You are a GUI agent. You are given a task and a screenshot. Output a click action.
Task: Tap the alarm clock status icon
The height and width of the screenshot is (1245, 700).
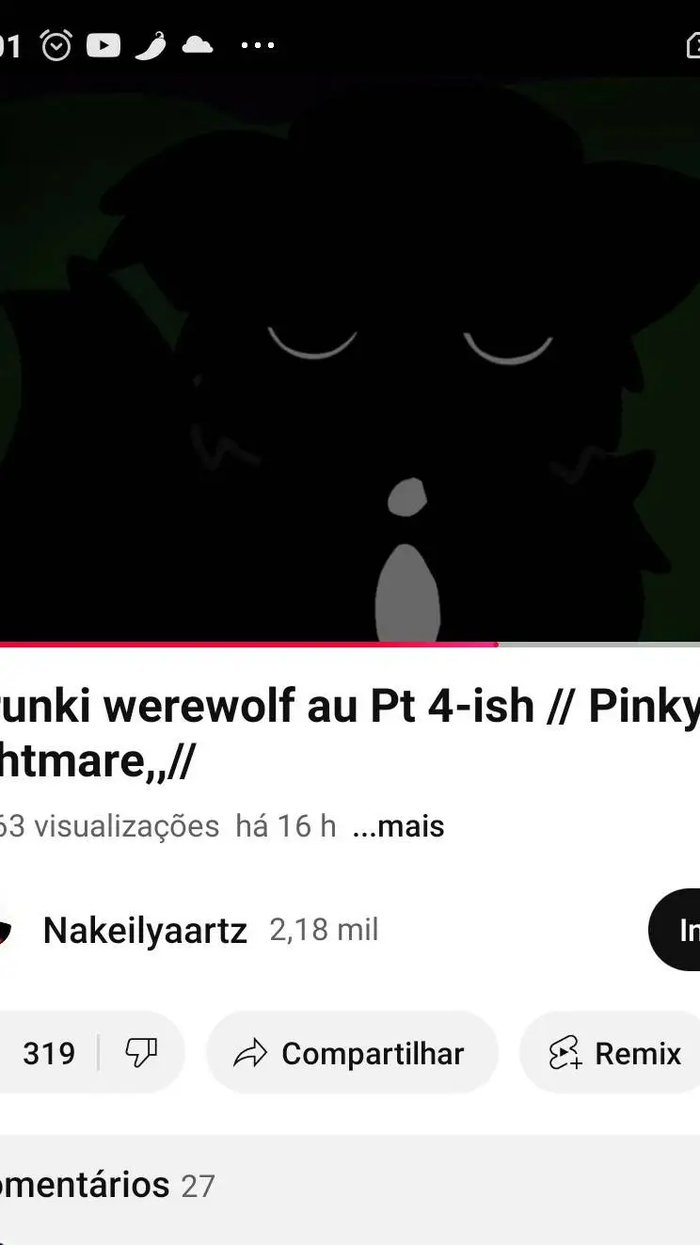tap(56, 45)
